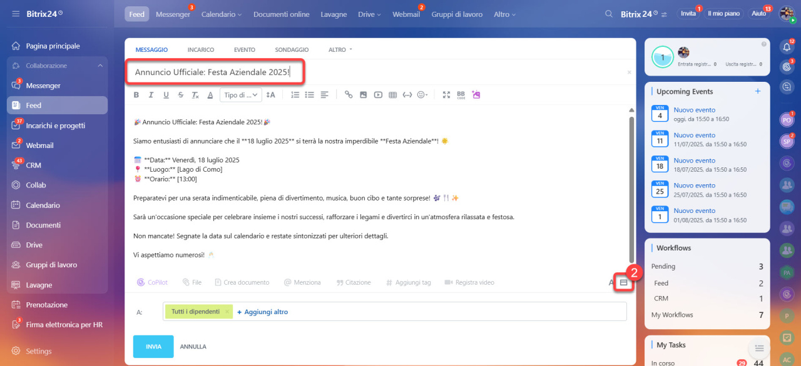Viewport: 801px width, 366px height.
Task: Add an upcoming event with the plus
Action: click(x=758, y=91)
